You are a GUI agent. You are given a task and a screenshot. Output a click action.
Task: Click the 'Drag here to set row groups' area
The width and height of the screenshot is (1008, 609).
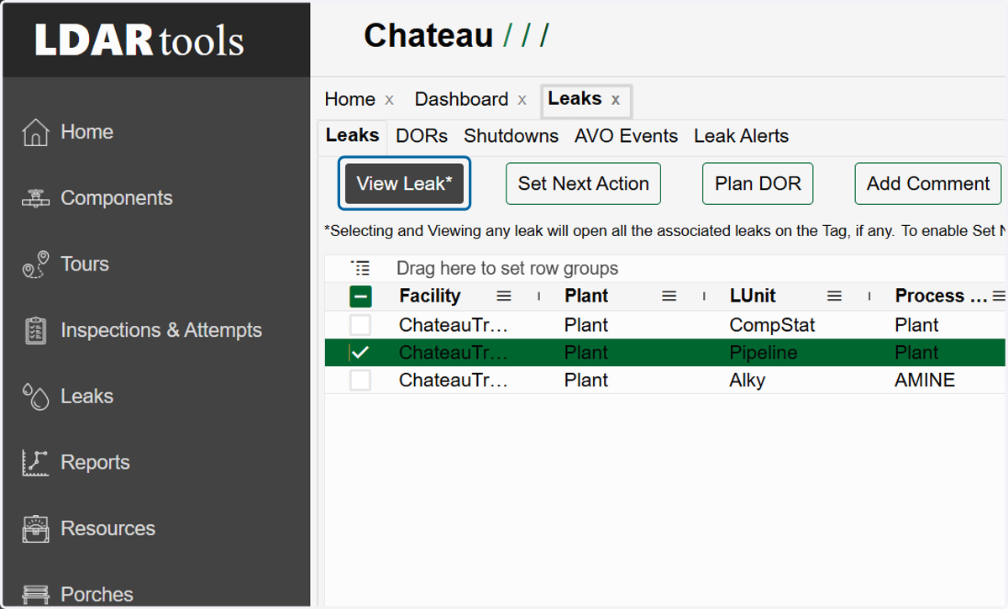(507, 269)
